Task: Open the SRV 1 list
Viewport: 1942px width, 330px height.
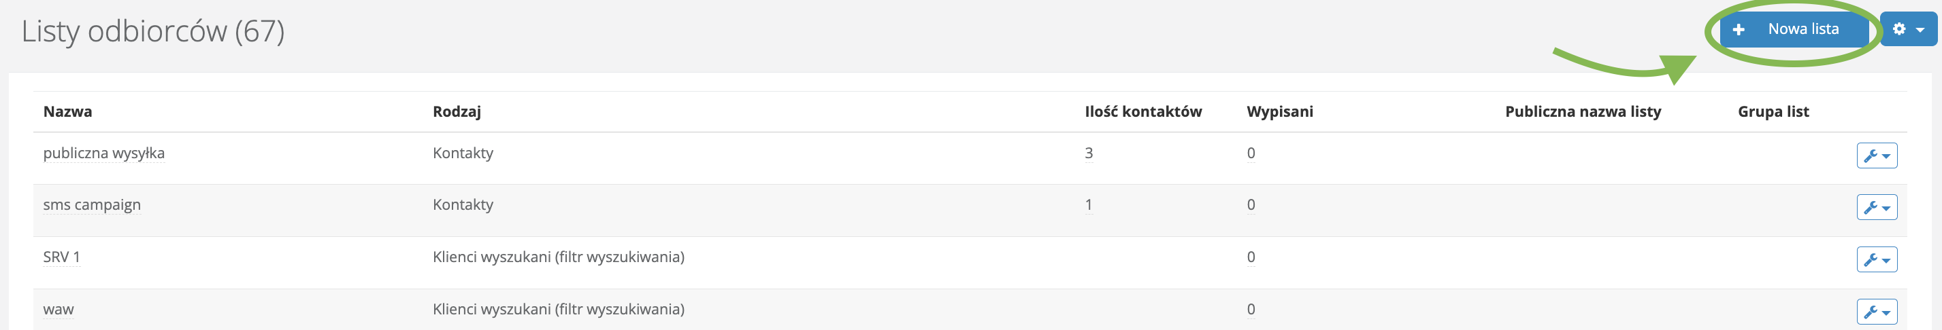Action: click(61, 257)
